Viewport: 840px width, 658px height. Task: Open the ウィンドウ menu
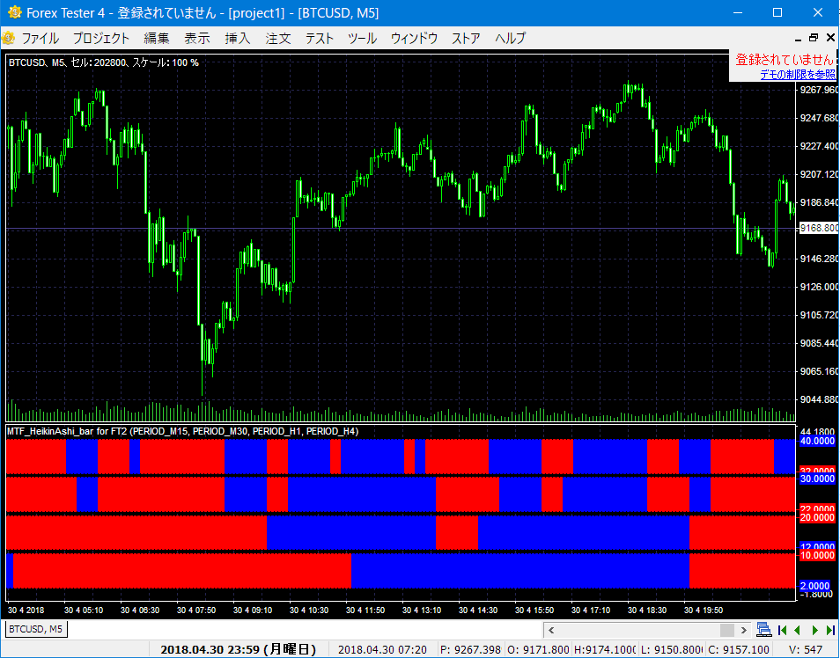pyautogui.click(x=414, y=39)
